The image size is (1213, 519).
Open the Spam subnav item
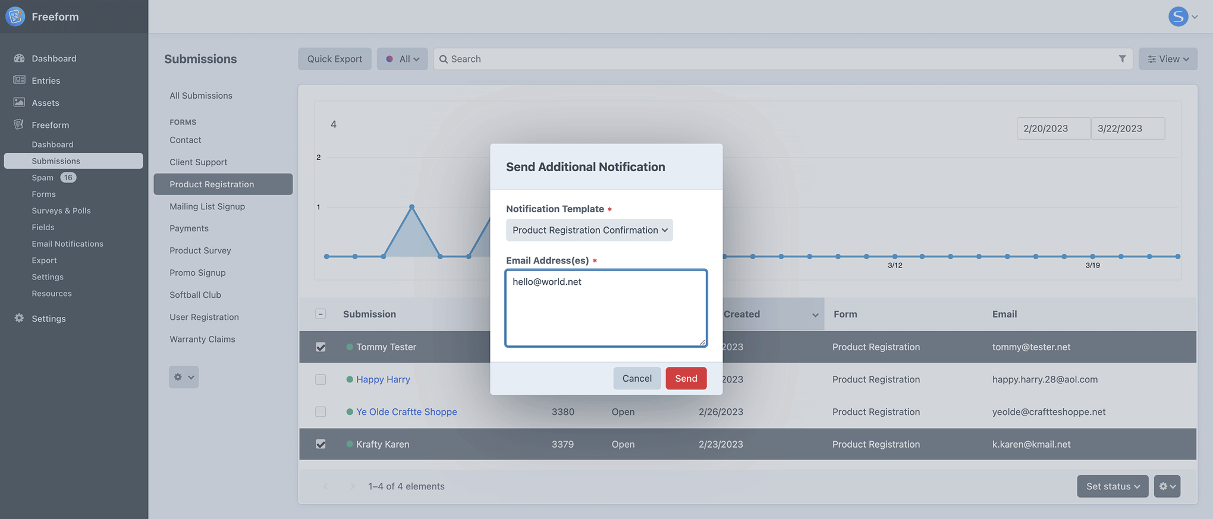point(43,178)
